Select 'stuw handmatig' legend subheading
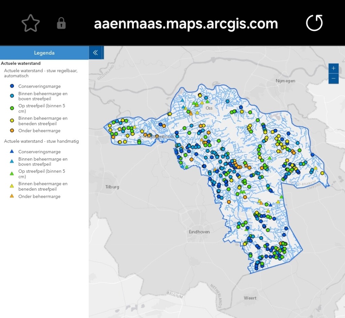Viewport: 345px width, 318px height. point(41,141)
